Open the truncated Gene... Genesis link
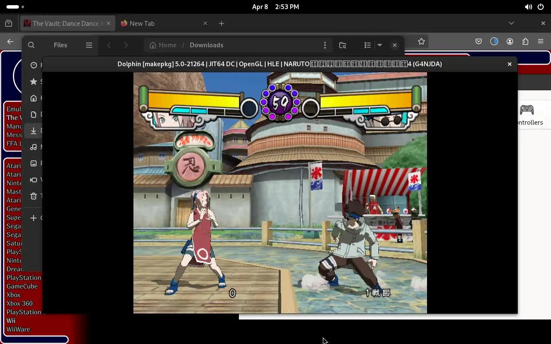The width and height of the screenshot is (551, 344). click(14, 209)
